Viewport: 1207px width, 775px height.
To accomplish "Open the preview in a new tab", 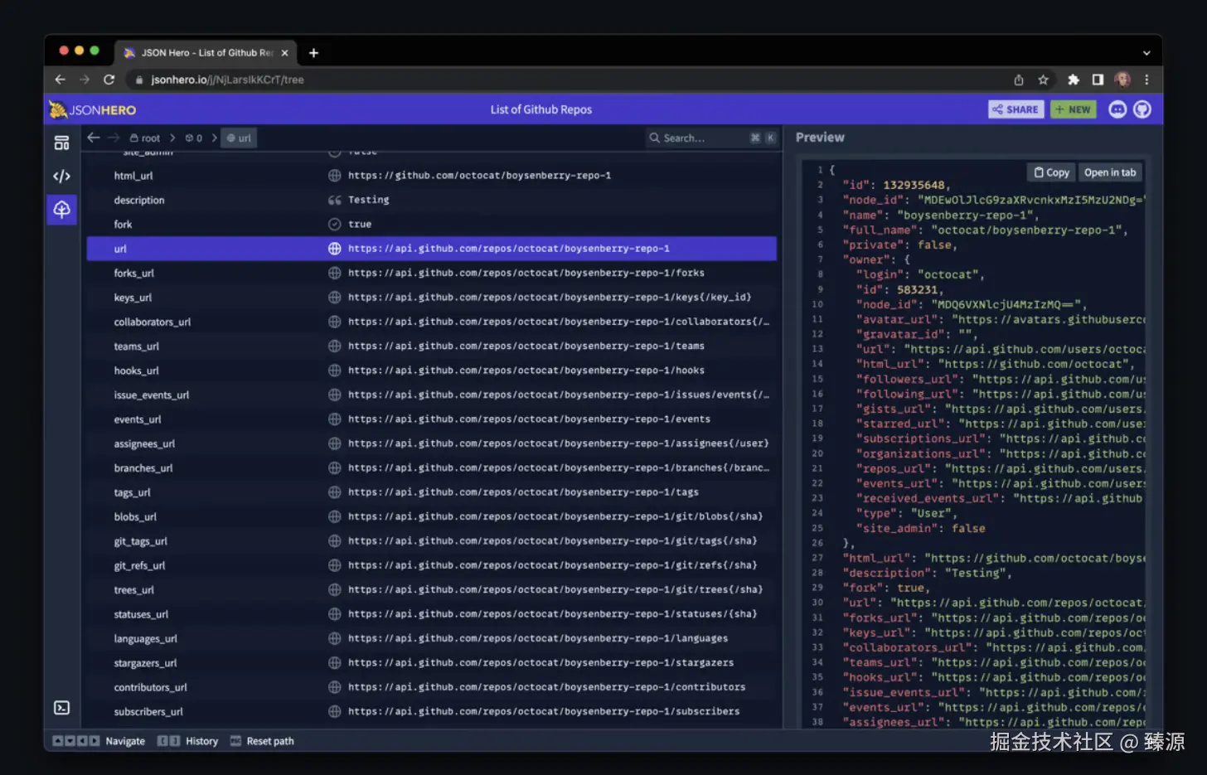I will [x=1110, y=172].
